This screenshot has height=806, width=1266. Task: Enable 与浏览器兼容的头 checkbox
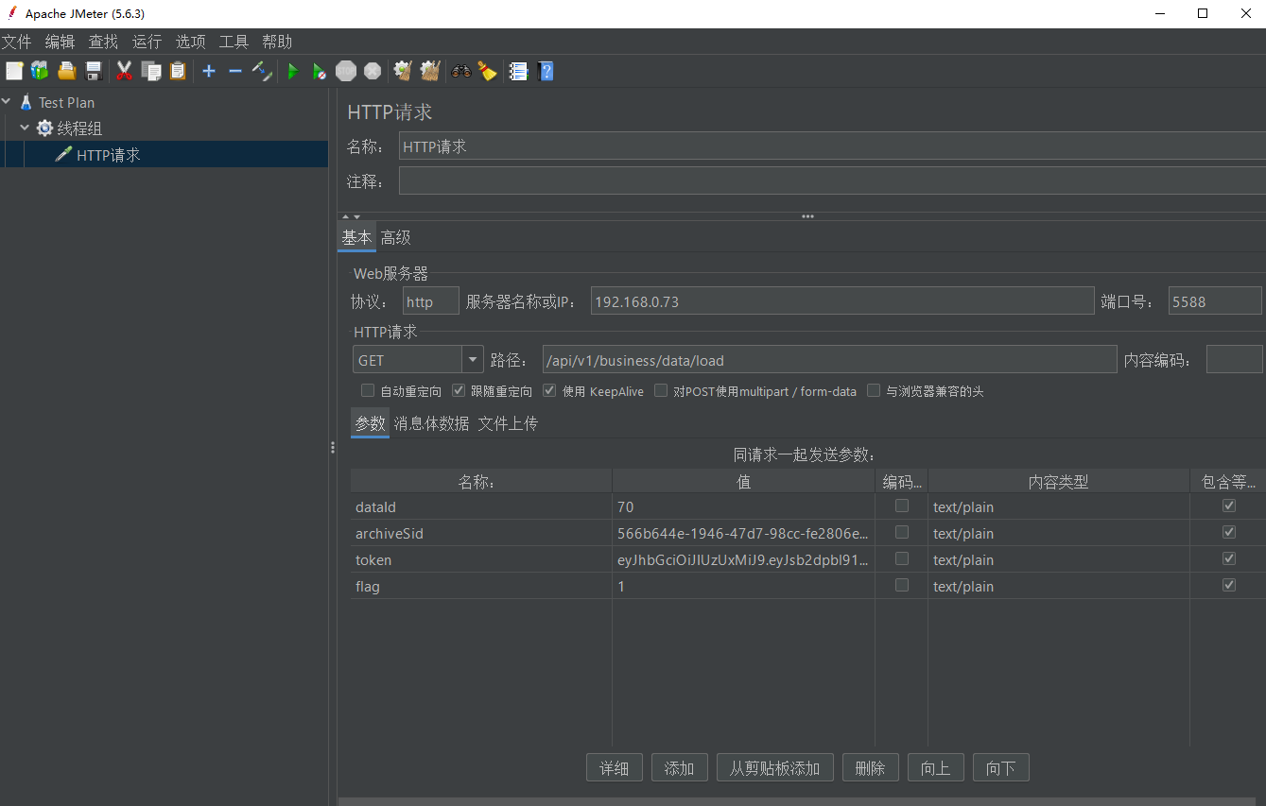(874, 390)
